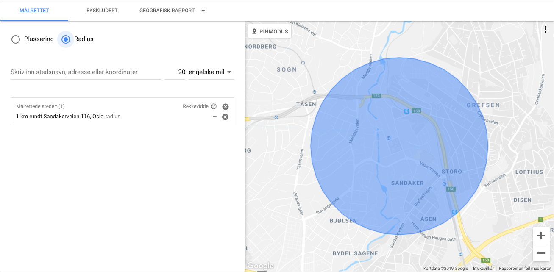Image resolution: width=554 pixels, height=272 pixels.
Task: Remove Sandakerveien 116 radius location
Action: [225, 117]
